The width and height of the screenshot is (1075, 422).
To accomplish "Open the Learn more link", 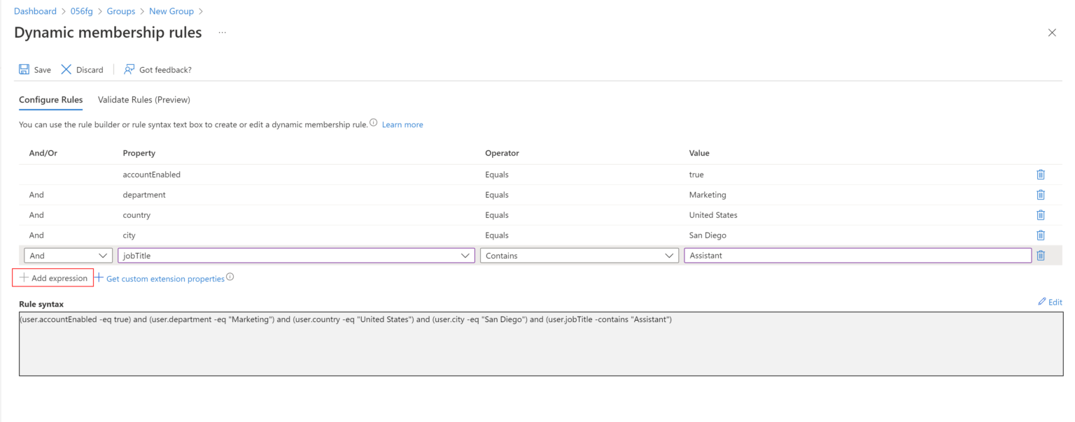I will (x=403, y=124).
